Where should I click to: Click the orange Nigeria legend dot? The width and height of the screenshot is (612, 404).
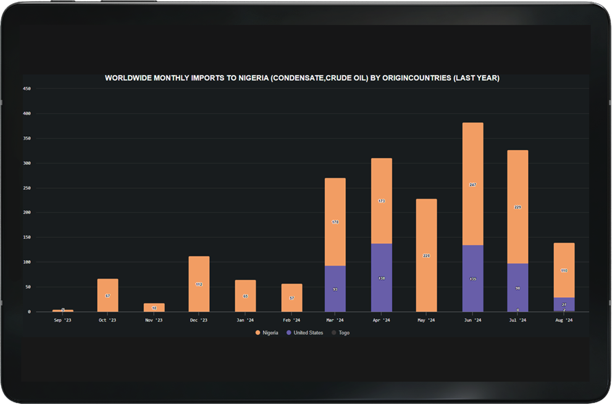(258, 332)
